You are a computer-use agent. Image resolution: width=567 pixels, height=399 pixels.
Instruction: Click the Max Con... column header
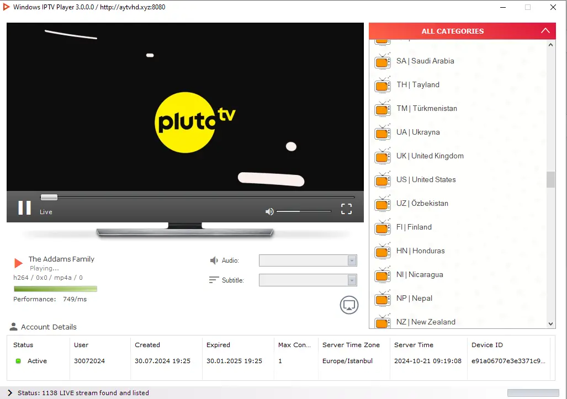(294, 345)
